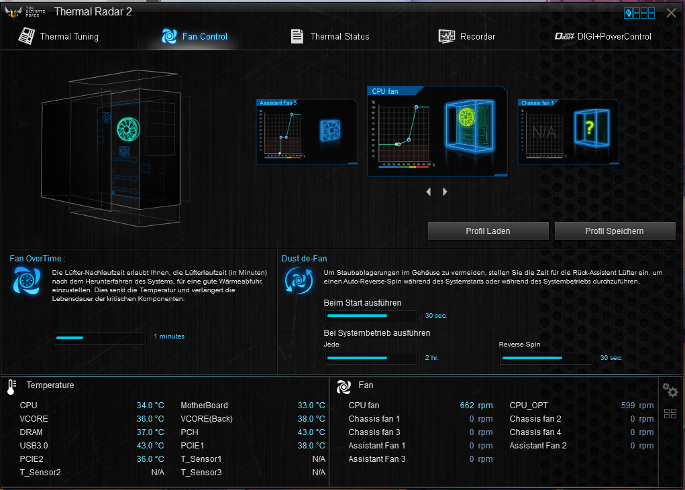Close the Thermal Radar 2 window
685x490 pixels.
coord(672,13)
